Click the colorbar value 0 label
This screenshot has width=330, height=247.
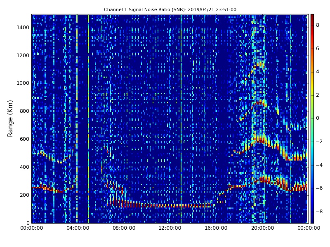pos(318,118)
